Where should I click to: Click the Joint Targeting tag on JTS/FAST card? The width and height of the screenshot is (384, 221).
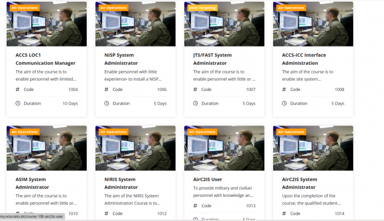pyautogui.click(x=202, y=8)
